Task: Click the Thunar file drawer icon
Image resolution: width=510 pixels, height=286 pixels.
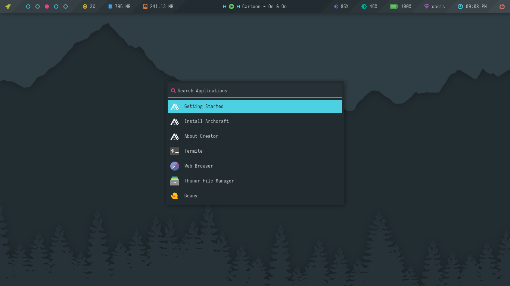Action: pyautogui.click(x=175, y=181)
